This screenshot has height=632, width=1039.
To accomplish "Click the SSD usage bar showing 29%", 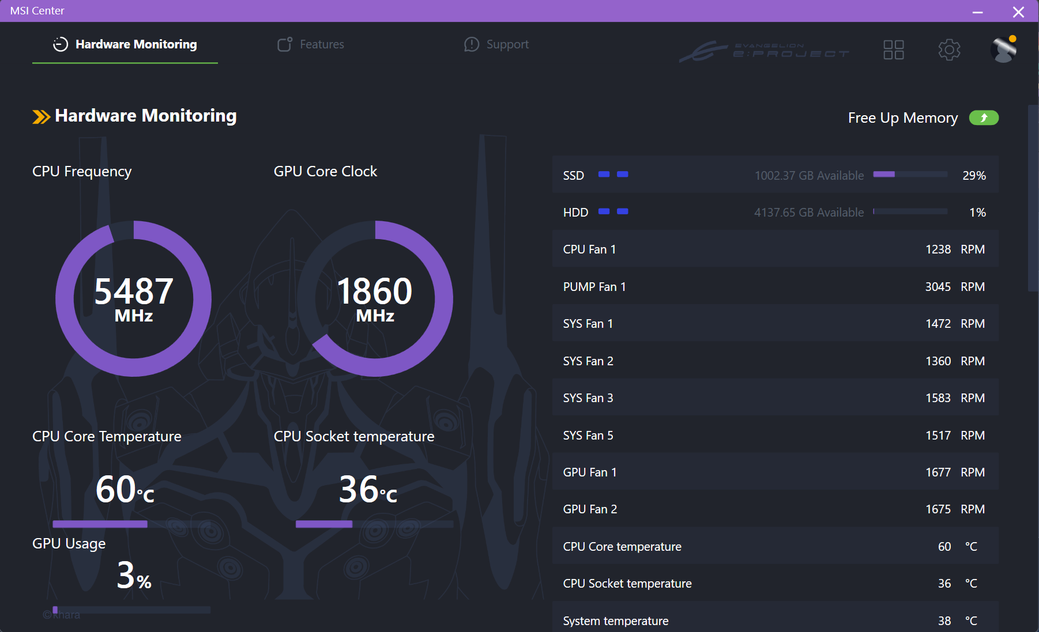I will (910, 174).
